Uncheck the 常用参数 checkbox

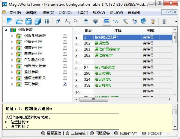(x=65, y=84)
